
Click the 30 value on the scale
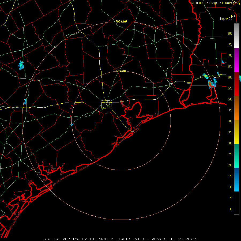(230, 143)
